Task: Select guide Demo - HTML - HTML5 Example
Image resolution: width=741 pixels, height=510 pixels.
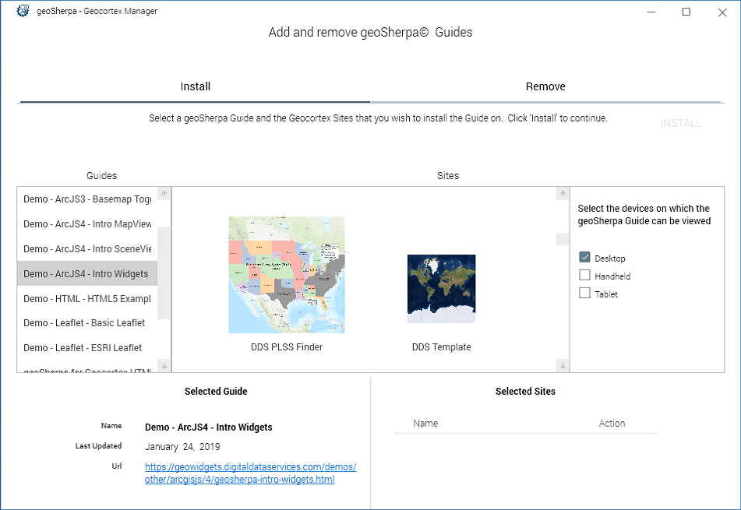Action: pos(87,298)
